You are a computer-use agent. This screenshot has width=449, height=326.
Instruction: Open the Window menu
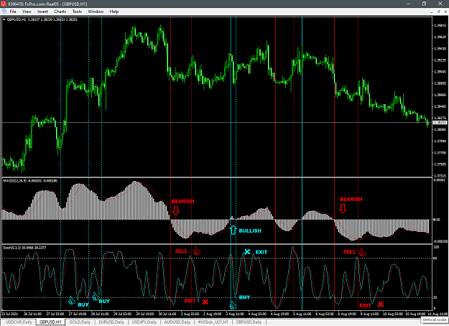[96, 11]
